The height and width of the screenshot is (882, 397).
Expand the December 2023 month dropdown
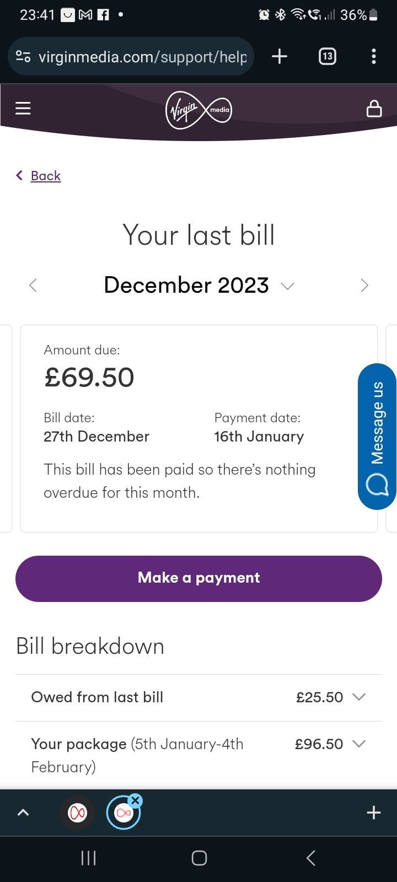[x=287, y=286]
